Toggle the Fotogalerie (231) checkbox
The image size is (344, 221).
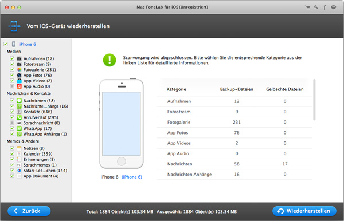(12, 70)
